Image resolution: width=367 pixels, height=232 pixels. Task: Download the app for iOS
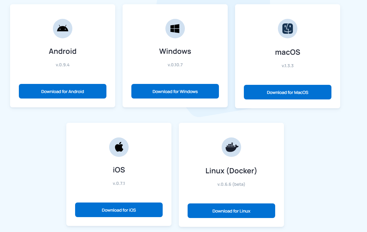coord(119,210)
